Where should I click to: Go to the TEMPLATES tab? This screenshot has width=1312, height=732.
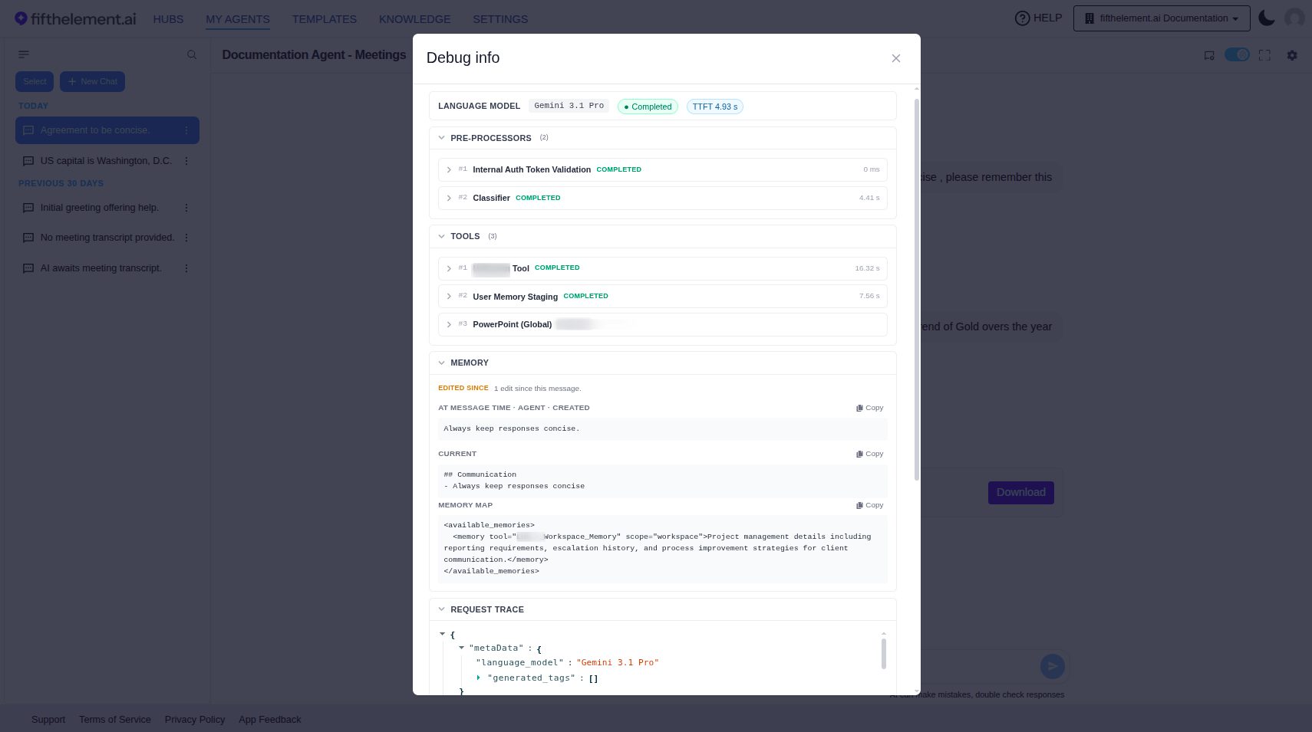325,19
